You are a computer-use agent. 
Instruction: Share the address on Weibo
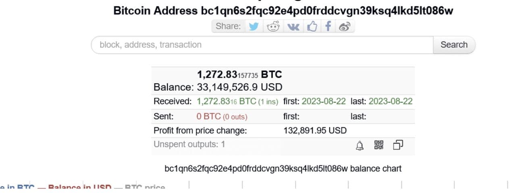tap(345, 27)
